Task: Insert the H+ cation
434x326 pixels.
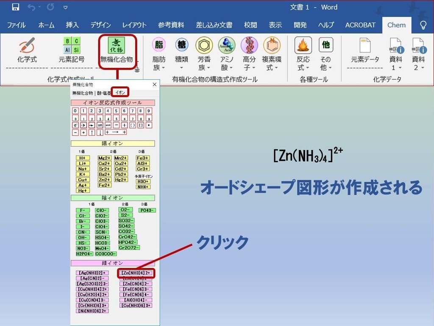Action: (83, 158)
